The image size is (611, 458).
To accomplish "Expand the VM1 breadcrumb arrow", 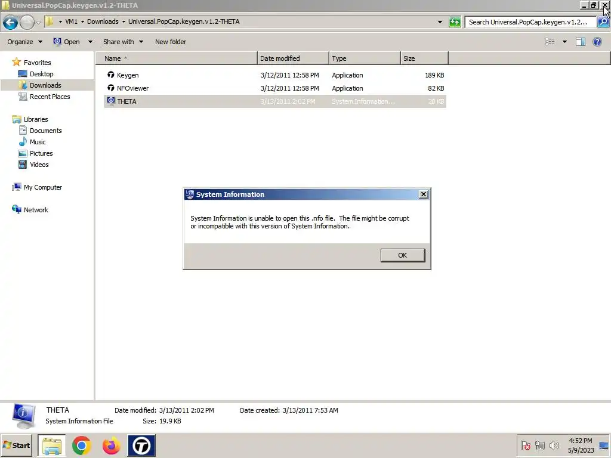I will point(60,22).
